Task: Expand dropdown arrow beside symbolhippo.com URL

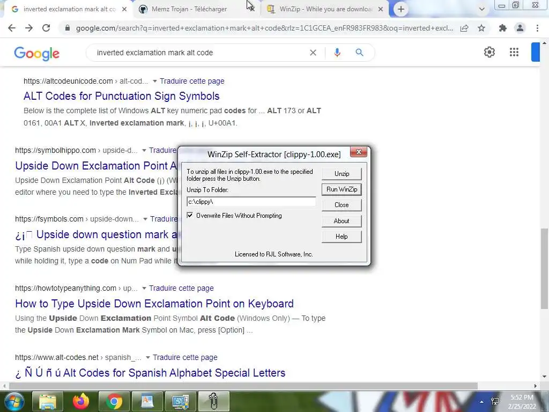Action: pos(144,150)
